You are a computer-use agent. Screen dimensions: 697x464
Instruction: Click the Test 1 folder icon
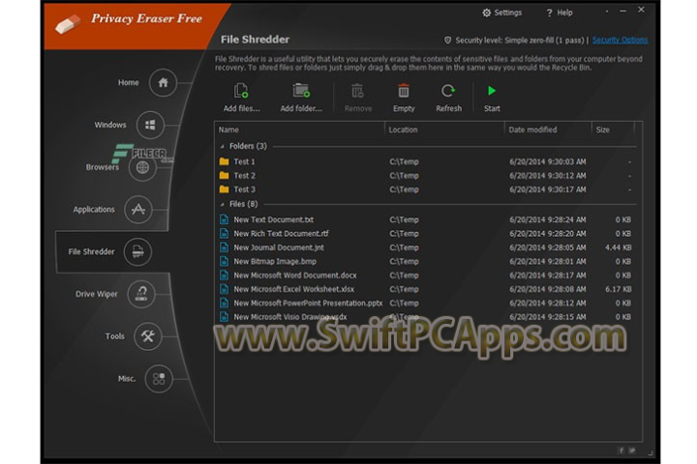(x=224, y=161)
